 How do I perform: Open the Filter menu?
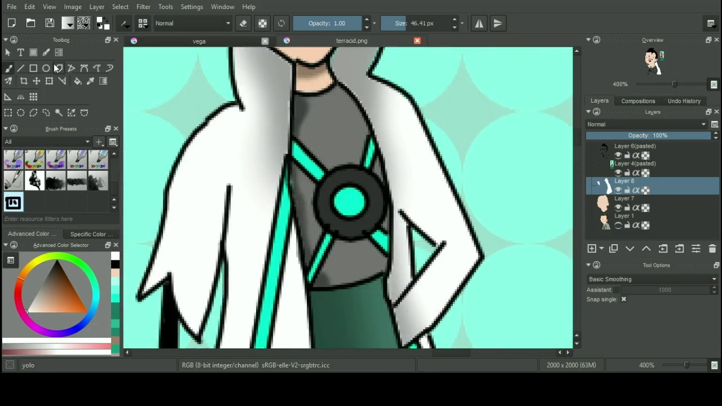(x=143, y=7)
